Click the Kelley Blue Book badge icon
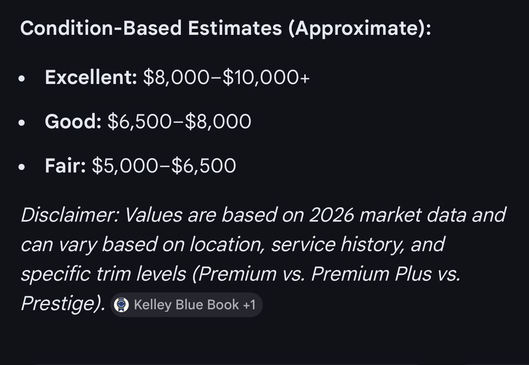 [121, 305]
